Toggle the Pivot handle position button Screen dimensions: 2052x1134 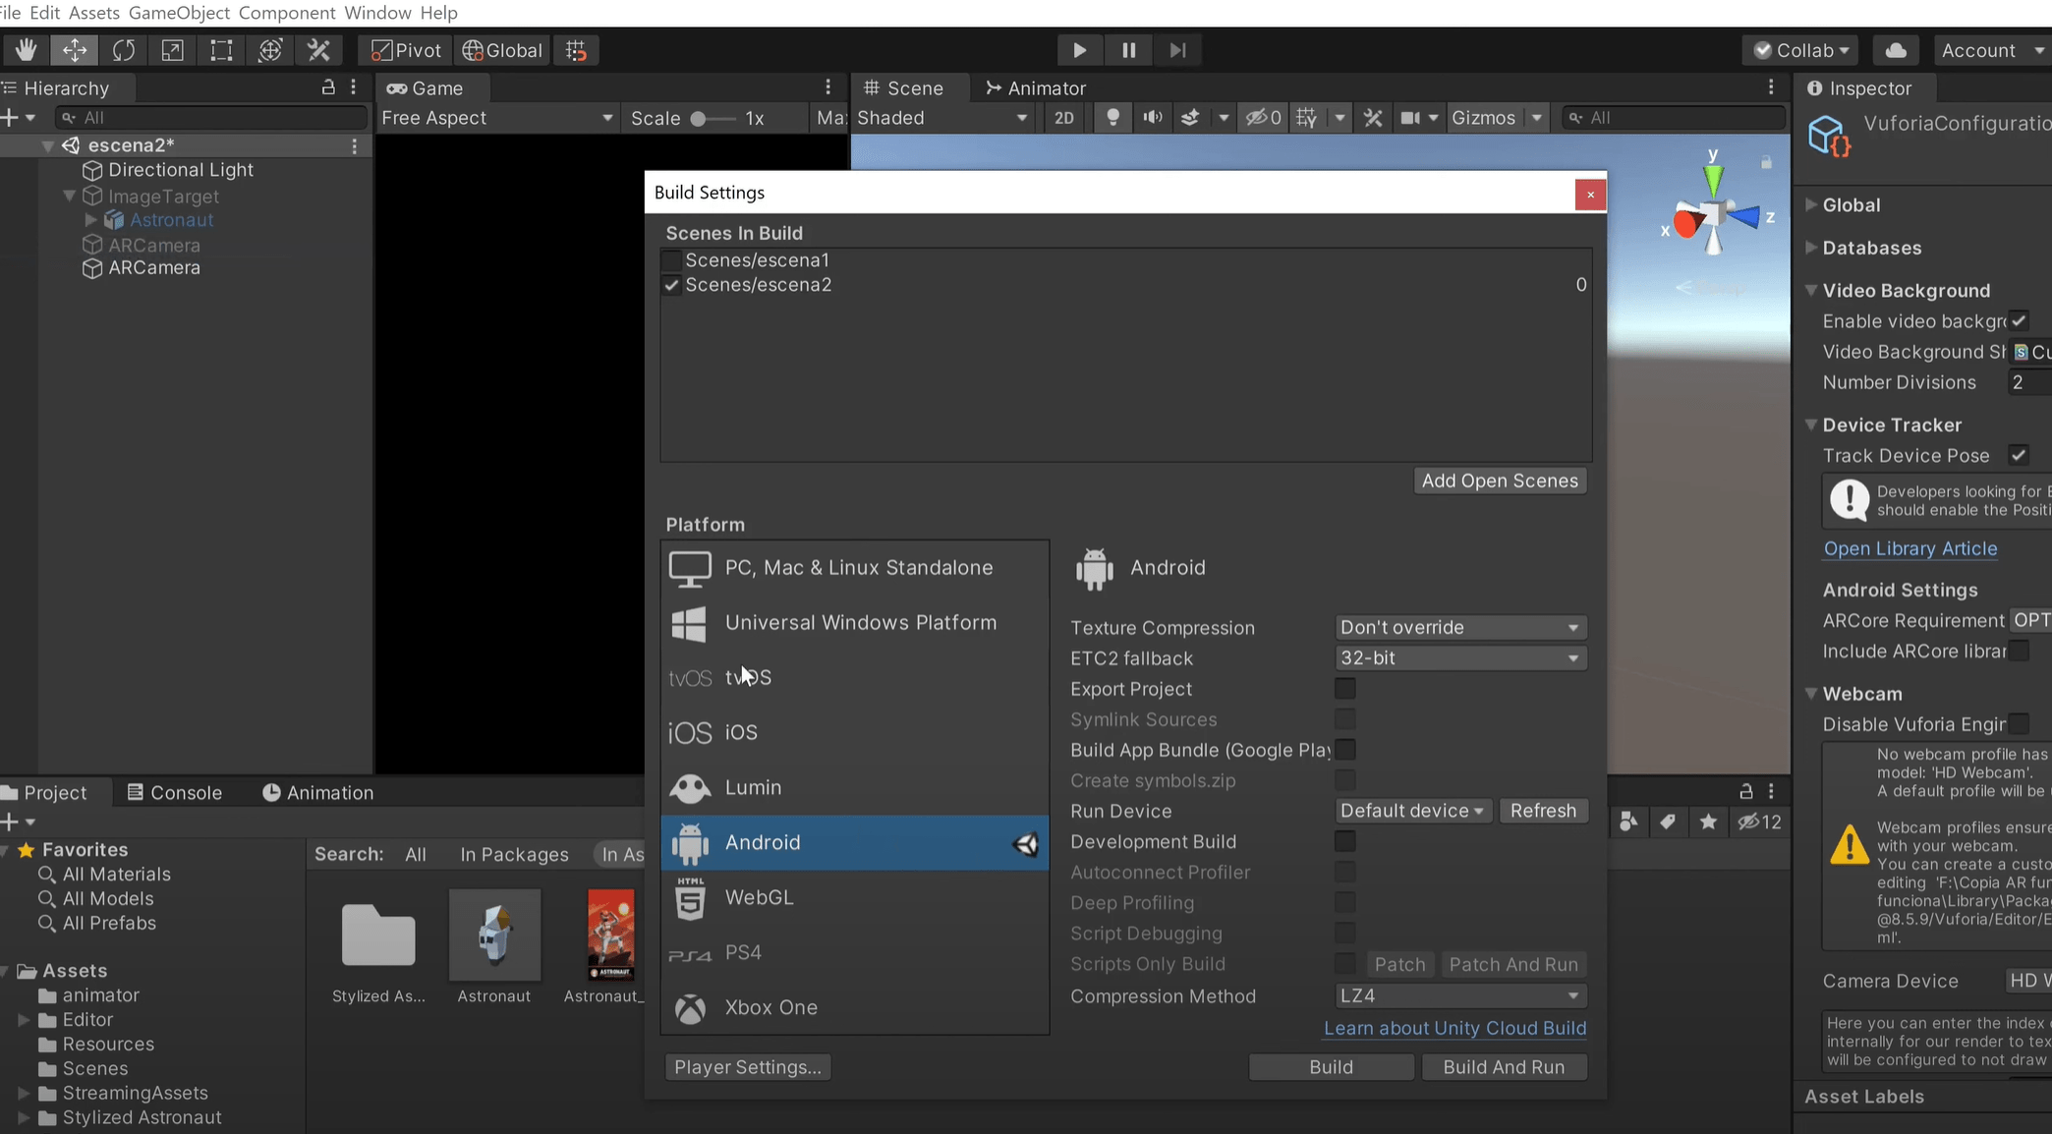pos(407,50)
